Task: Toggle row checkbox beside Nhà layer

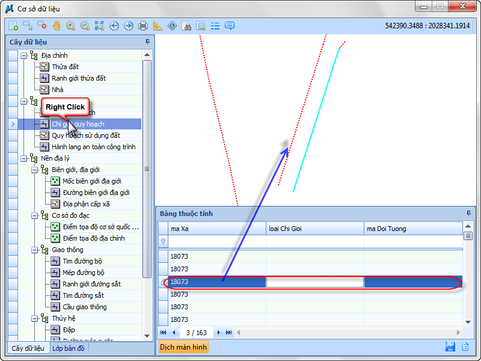Action: click(13, 90)
